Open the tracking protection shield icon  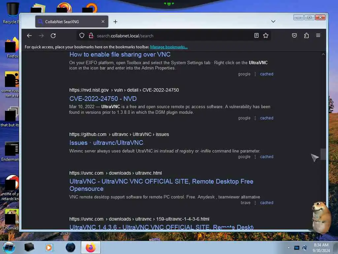82,35
